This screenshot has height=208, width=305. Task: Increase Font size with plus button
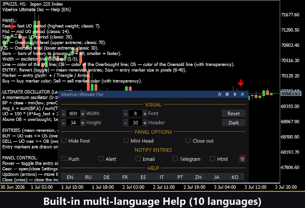pos(145,114)
